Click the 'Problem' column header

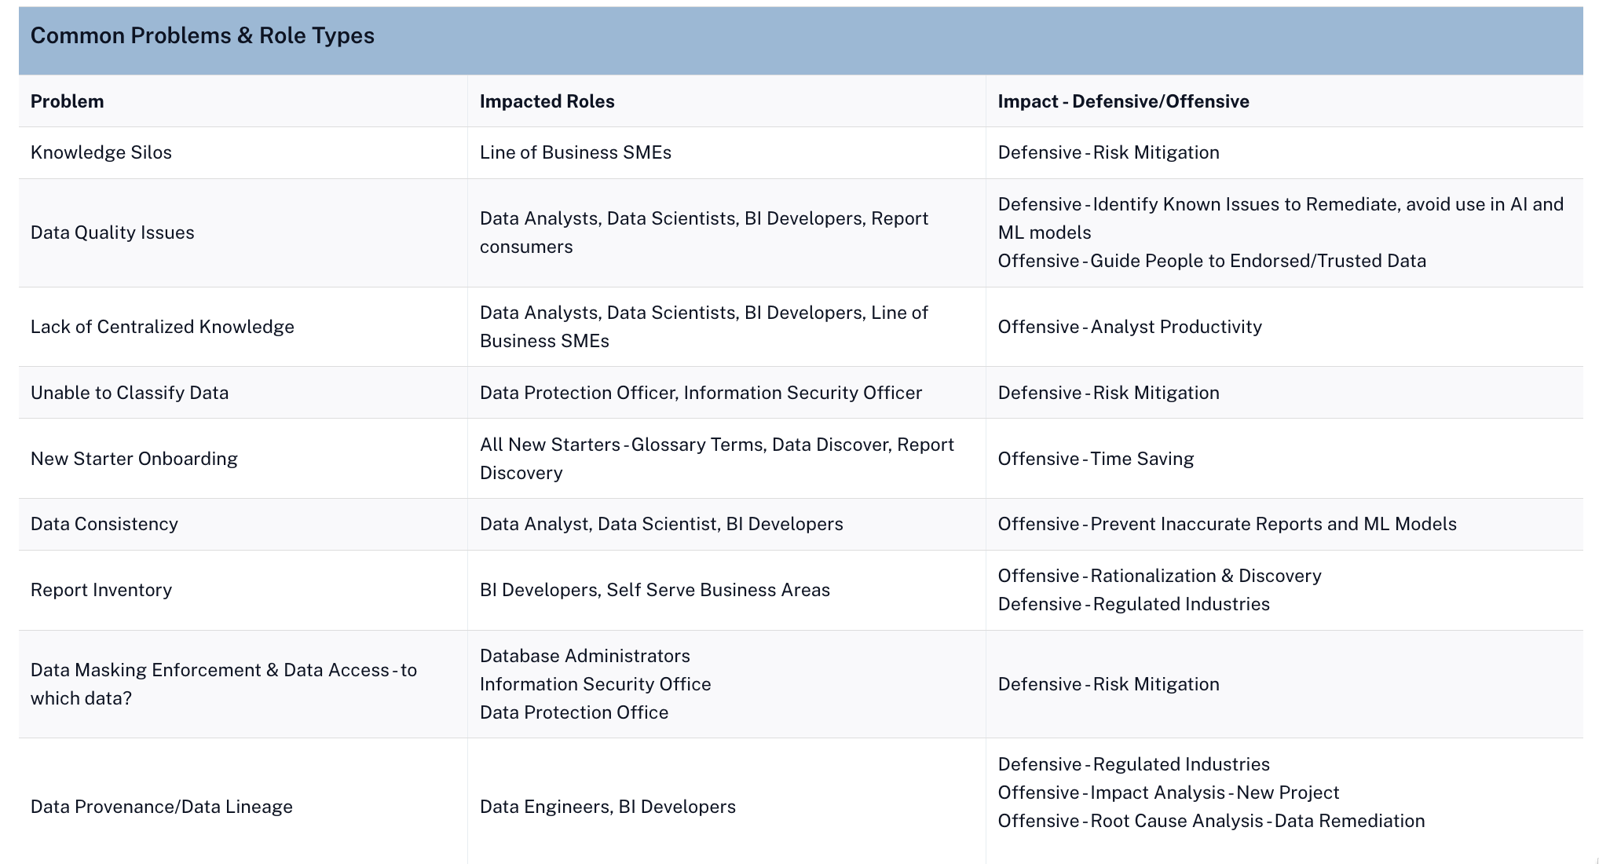click(x=67, y=101)
